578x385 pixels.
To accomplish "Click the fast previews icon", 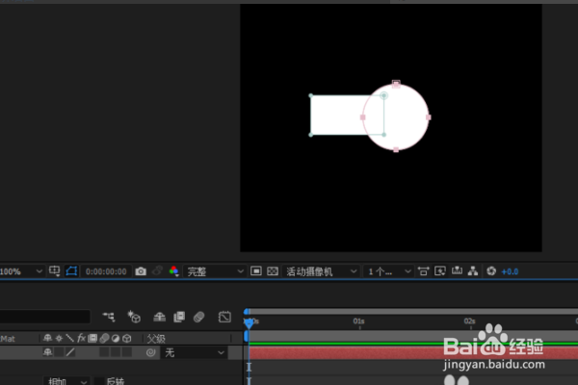I will [440, 271].
